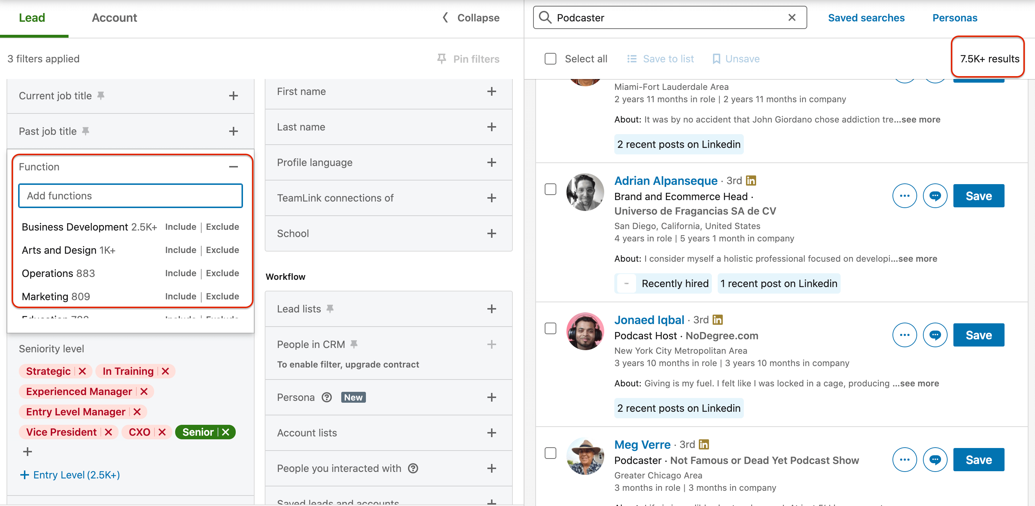The image size is (1035, 506).
Task: Remove the Senior seniority filter chip
Action: pos(226,432)
